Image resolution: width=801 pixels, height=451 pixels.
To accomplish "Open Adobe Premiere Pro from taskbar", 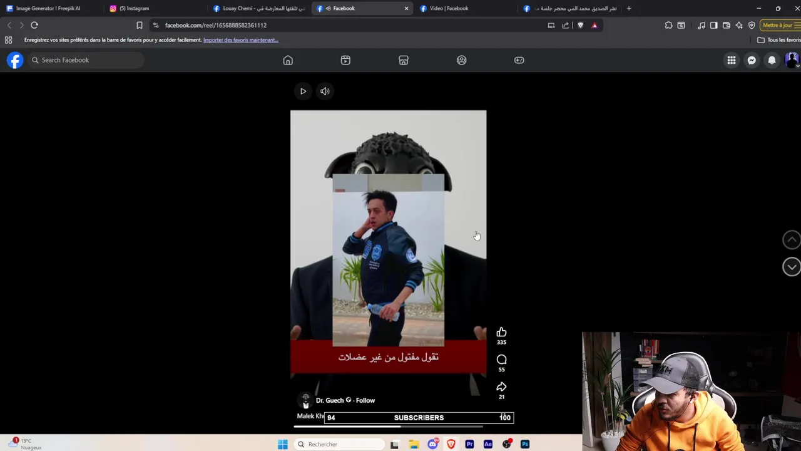I will [469, 444].
